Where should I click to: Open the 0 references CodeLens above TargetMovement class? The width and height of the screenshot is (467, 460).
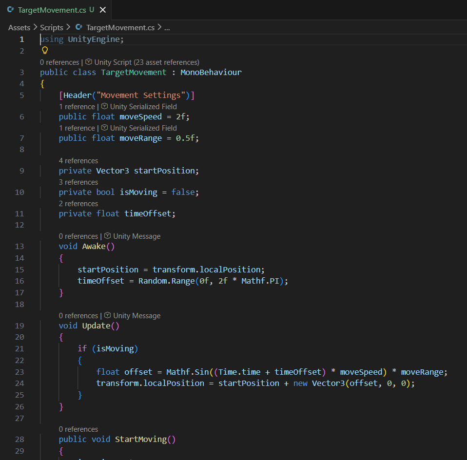(x=59, y=62)
